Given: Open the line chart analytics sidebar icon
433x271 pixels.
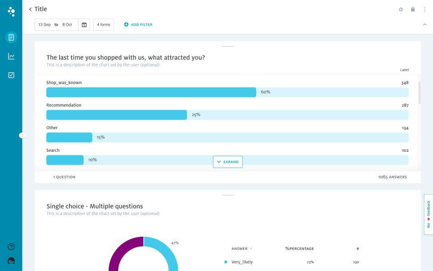Looking at the screenshot, I should 11,56.
